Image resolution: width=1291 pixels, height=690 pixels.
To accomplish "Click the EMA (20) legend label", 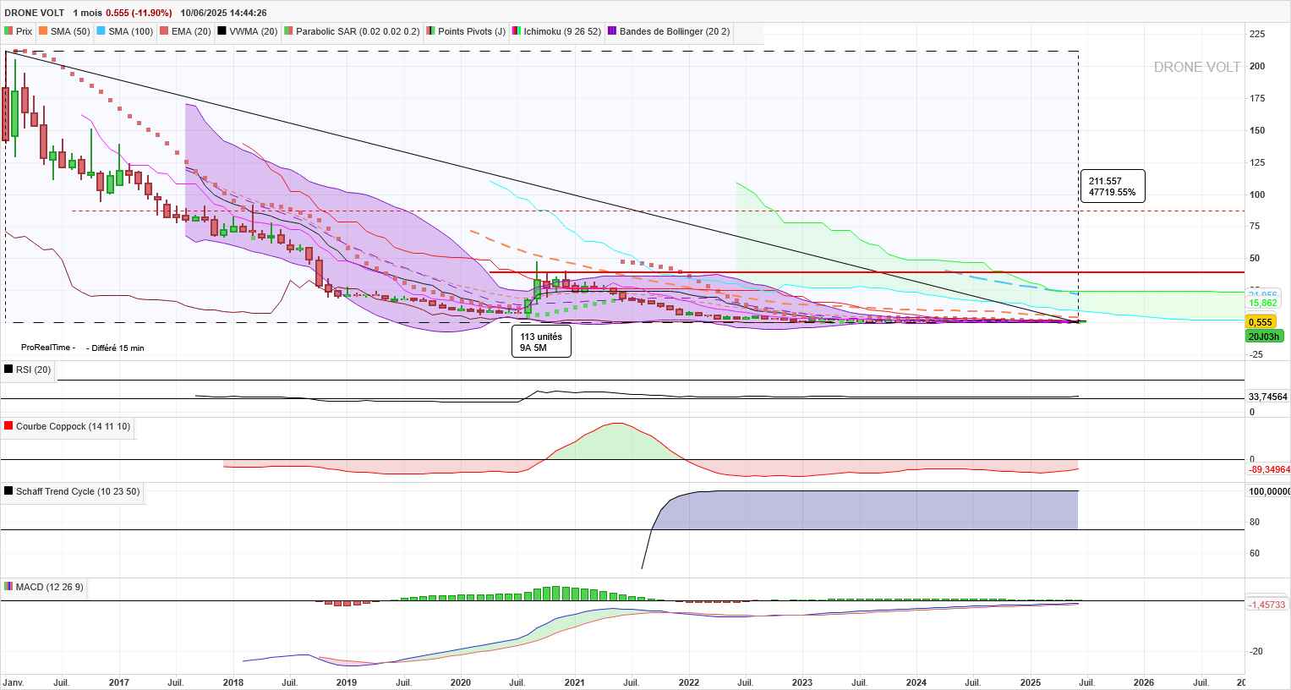I will tap(191, 31).
